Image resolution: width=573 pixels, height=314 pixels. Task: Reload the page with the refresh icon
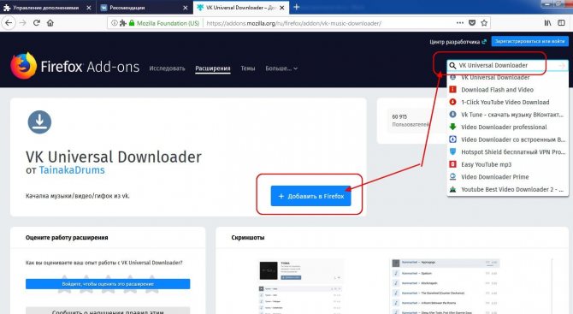[x=37, y=22]
